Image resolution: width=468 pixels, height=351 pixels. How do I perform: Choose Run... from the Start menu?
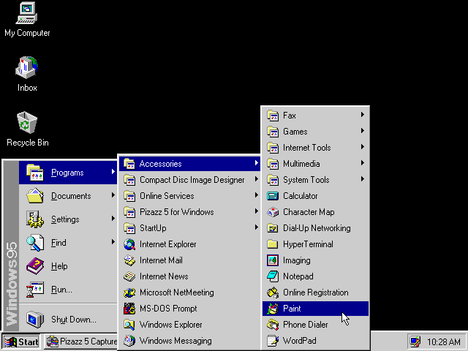coord(68,290)
